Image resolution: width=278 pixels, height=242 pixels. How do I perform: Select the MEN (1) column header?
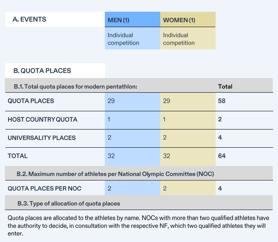coord(118,20)
